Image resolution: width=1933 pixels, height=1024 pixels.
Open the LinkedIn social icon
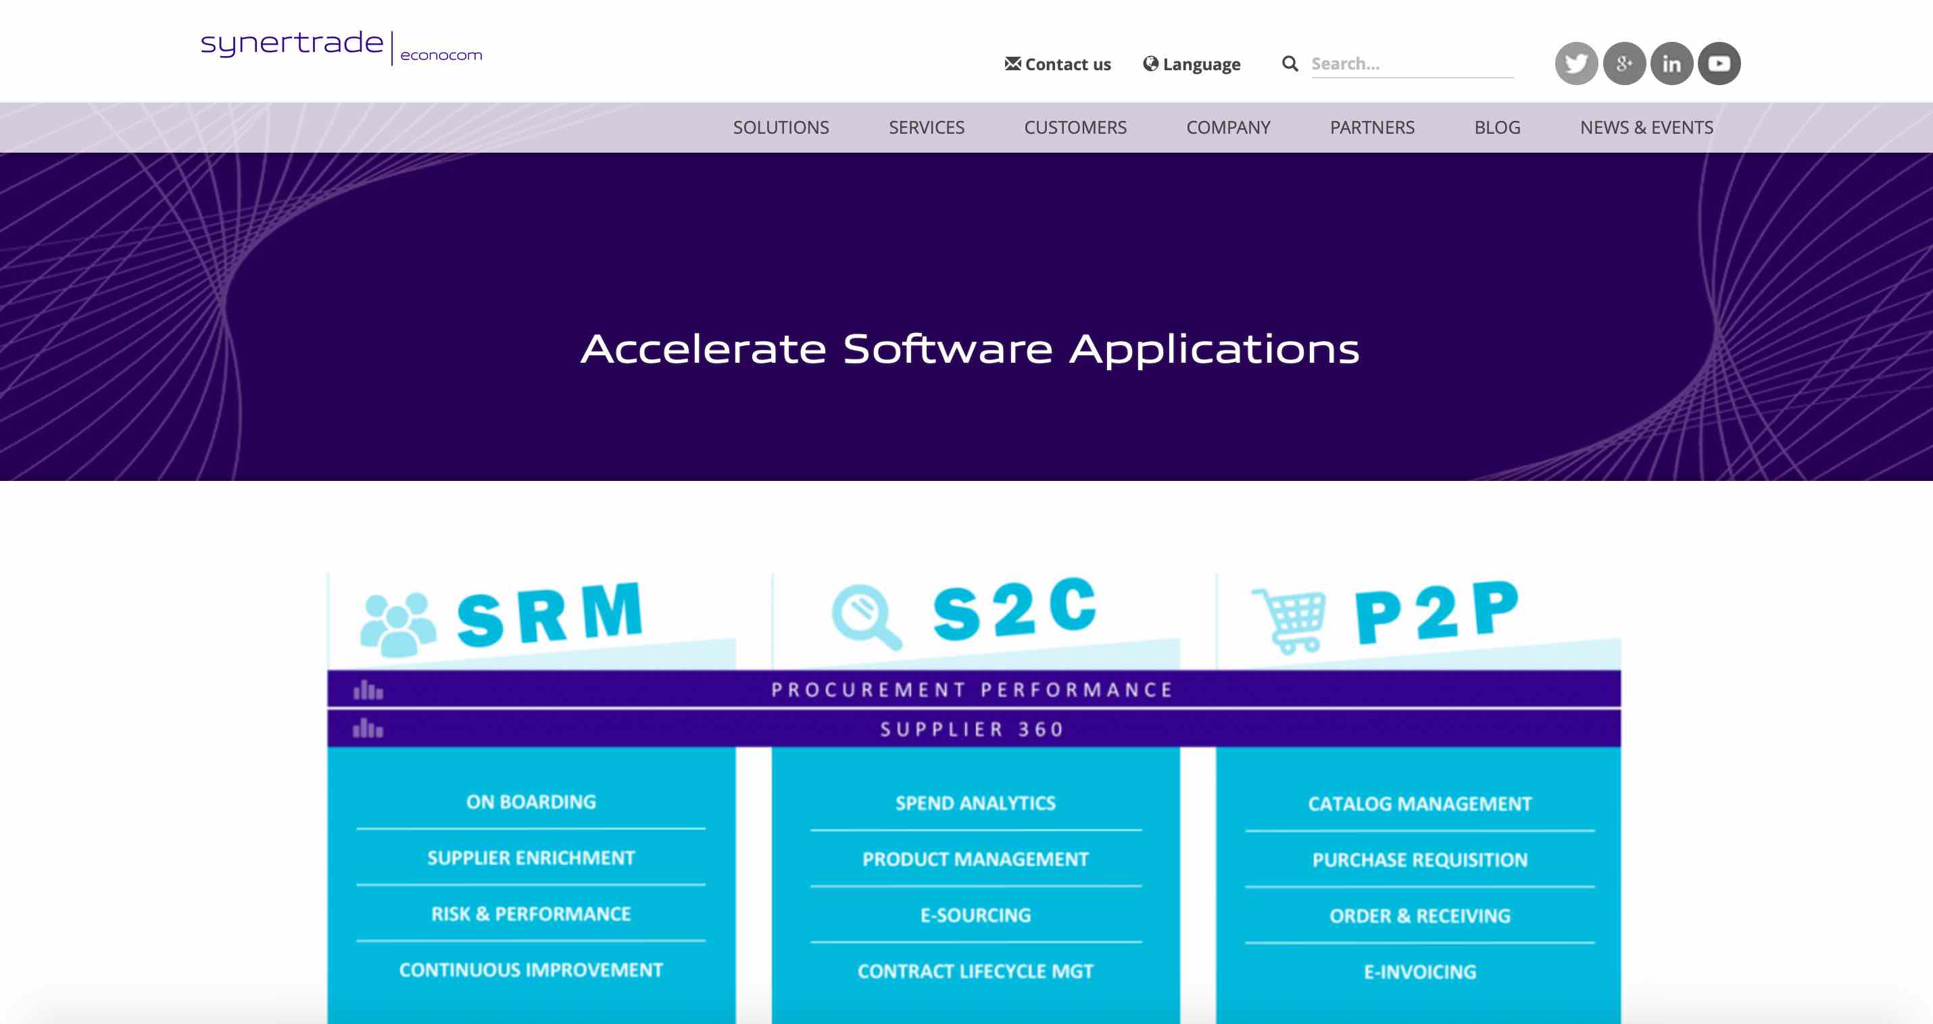(1671, 63)
